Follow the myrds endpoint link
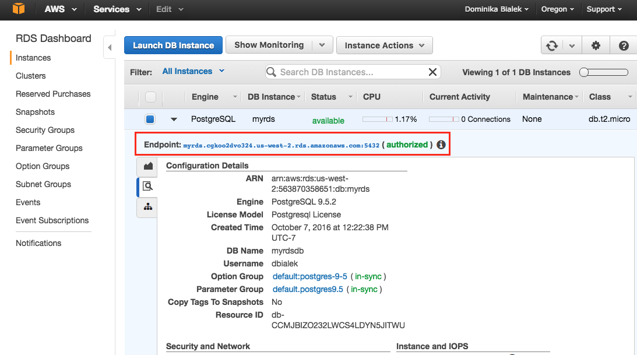 [x=281, y=145]
